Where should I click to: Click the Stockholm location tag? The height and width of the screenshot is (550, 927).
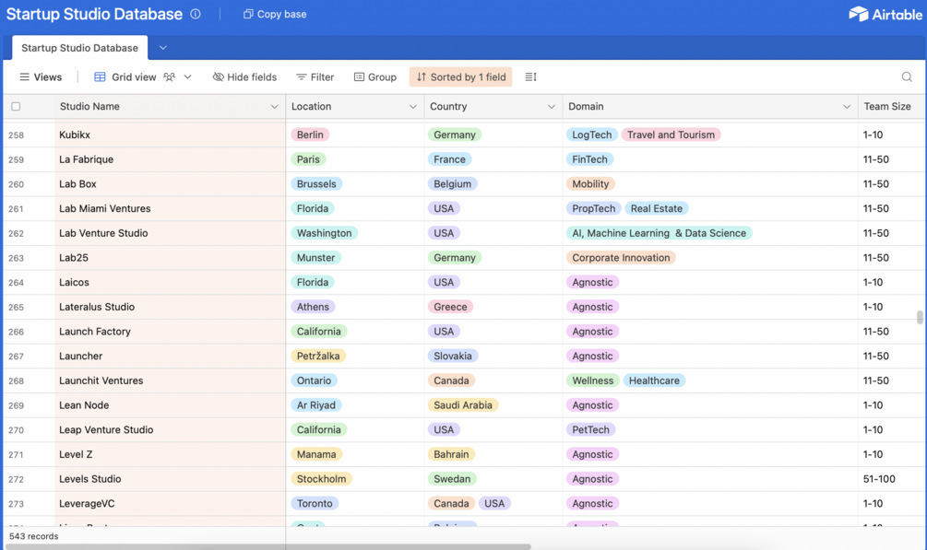[x=321, y=479]
